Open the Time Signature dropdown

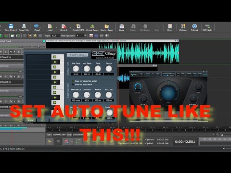tap(85, 36)
